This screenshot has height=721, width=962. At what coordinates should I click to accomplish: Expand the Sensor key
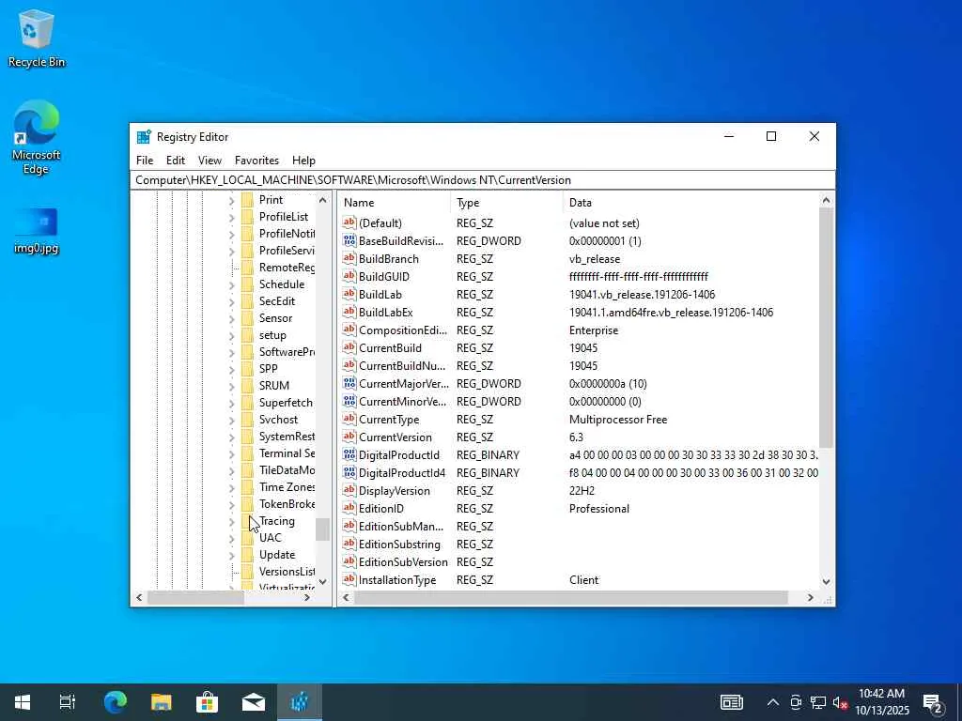(231, 319)
